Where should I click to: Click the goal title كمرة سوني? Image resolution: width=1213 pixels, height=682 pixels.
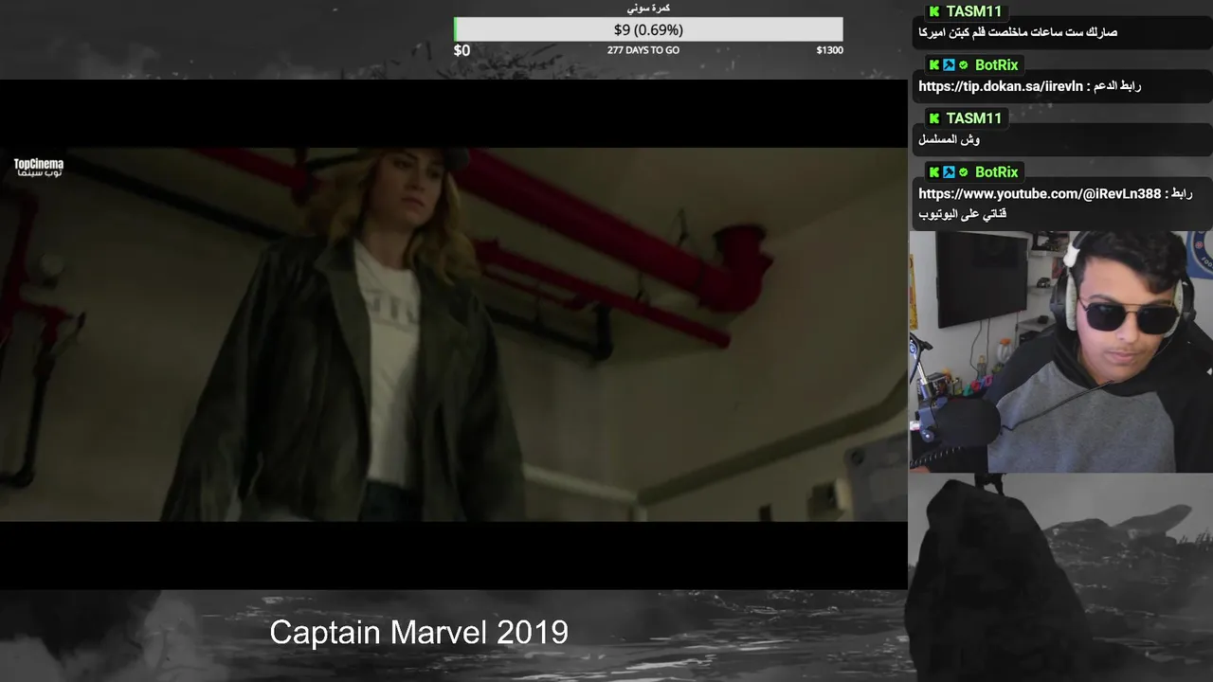click(648, 9)
